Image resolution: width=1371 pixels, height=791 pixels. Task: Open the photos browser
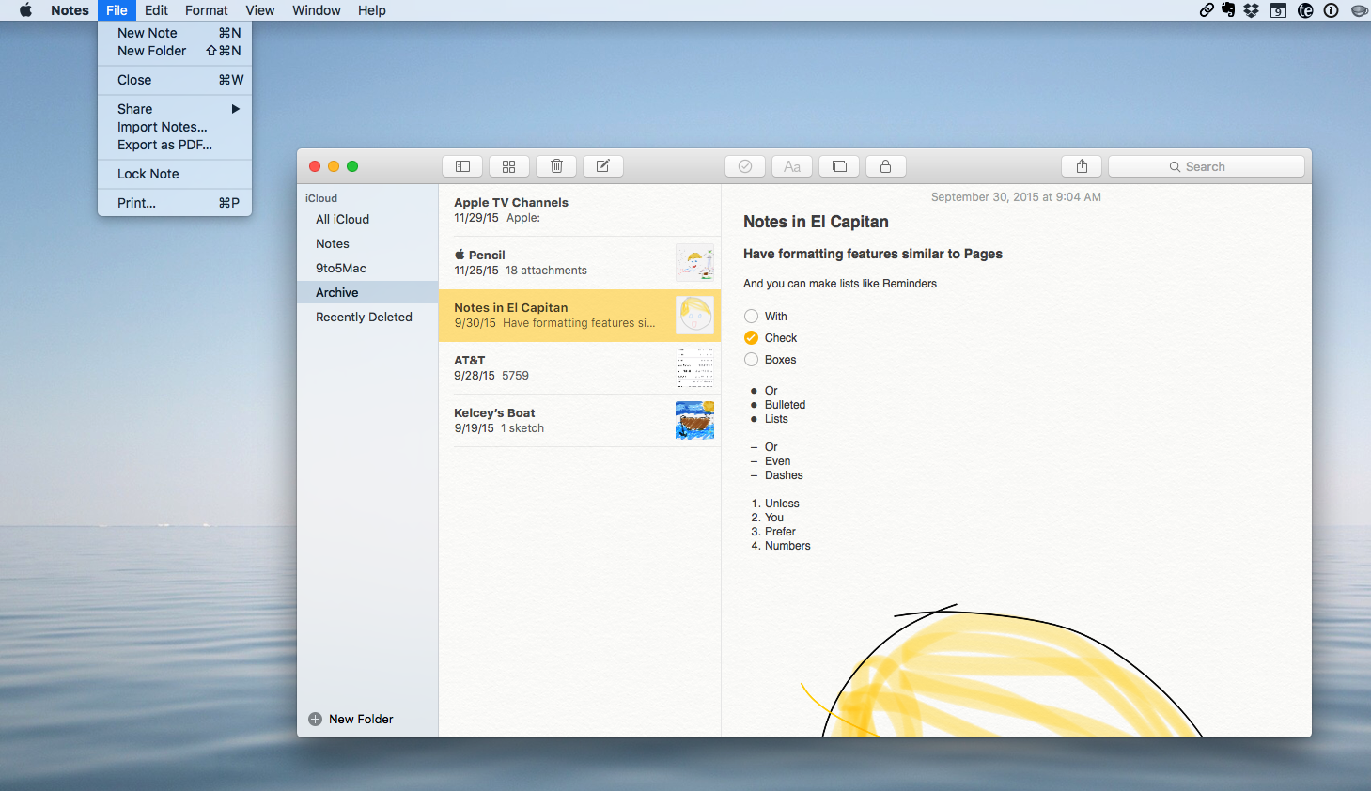838,165
